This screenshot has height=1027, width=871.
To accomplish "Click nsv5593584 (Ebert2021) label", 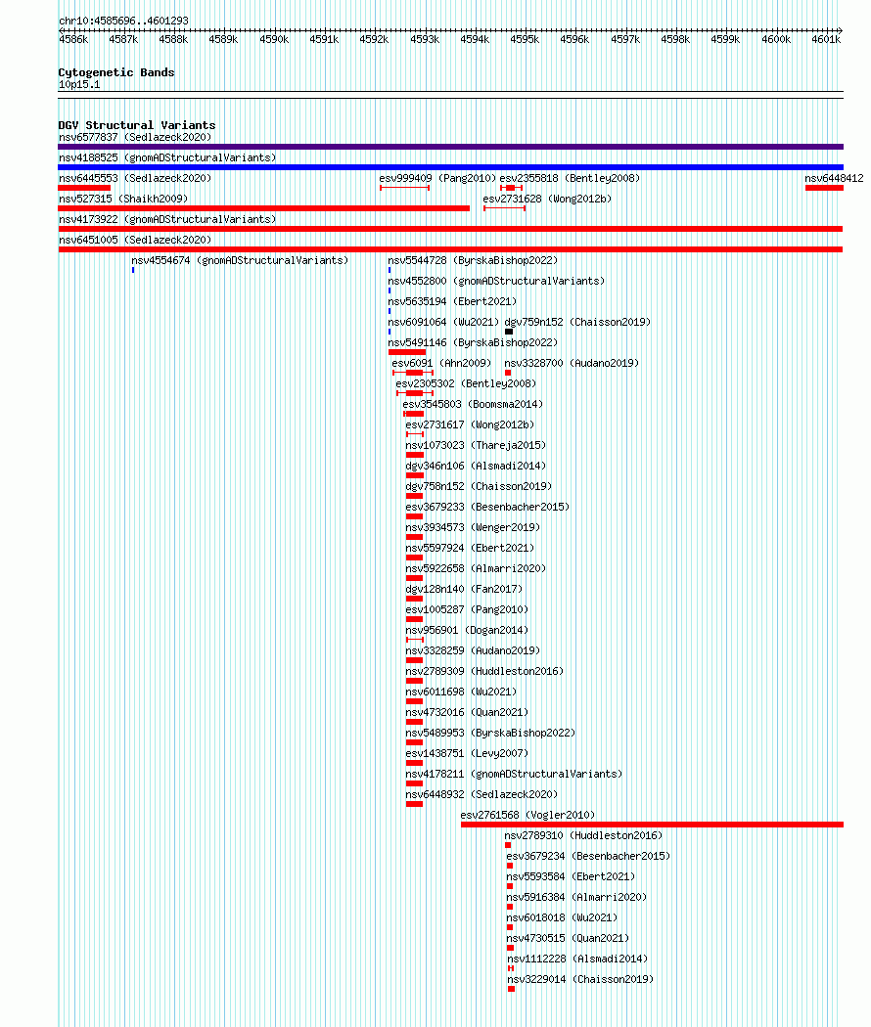I will point(571,877).
